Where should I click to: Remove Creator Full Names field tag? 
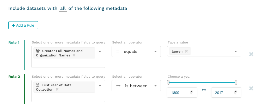click(x=74, y=55)
